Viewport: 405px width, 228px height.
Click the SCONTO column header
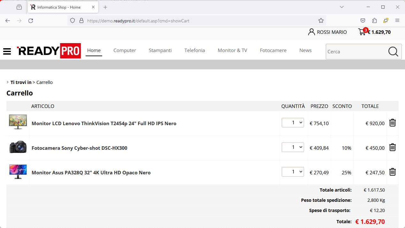tap(342, 106)
